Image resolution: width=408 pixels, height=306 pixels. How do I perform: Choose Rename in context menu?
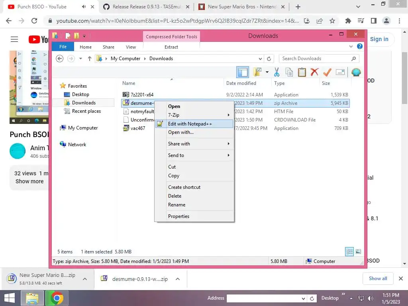194,204
